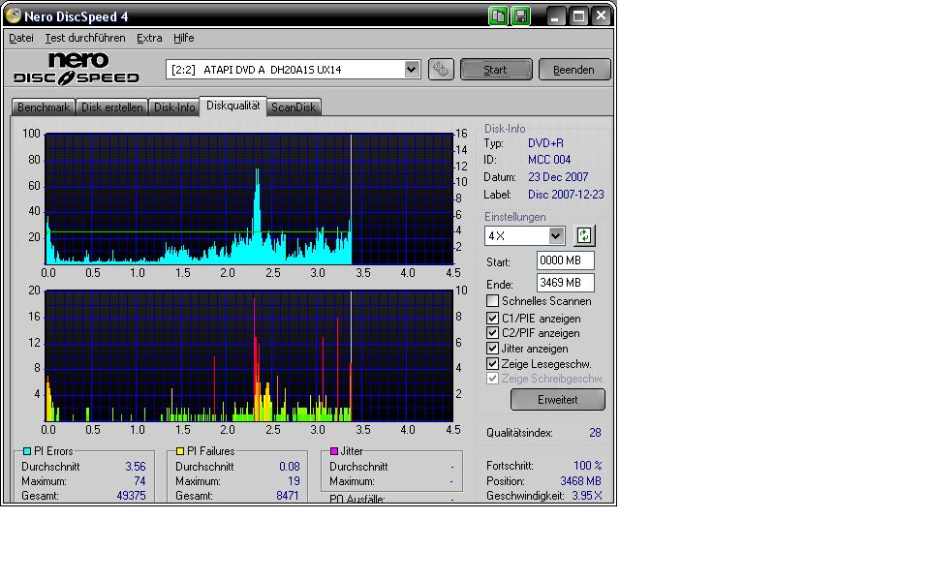Click the Ende MB input field

coord(565,283)
